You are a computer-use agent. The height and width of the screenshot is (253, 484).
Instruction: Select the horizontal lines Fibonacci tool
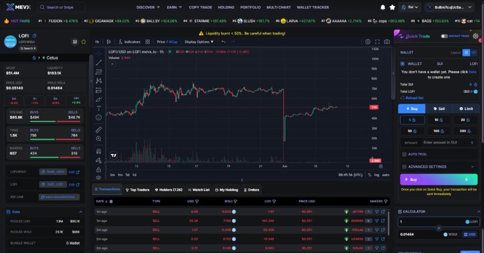click(x=99, y=72)
